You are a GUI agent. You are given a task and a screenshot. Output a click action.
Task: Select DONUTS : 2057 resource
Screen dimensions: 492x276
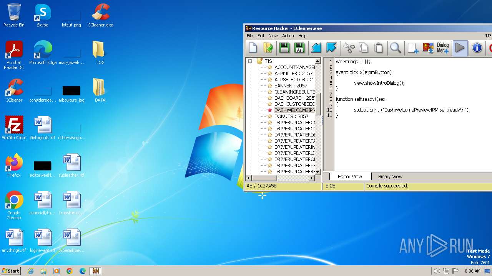click(x=291, y=117)
